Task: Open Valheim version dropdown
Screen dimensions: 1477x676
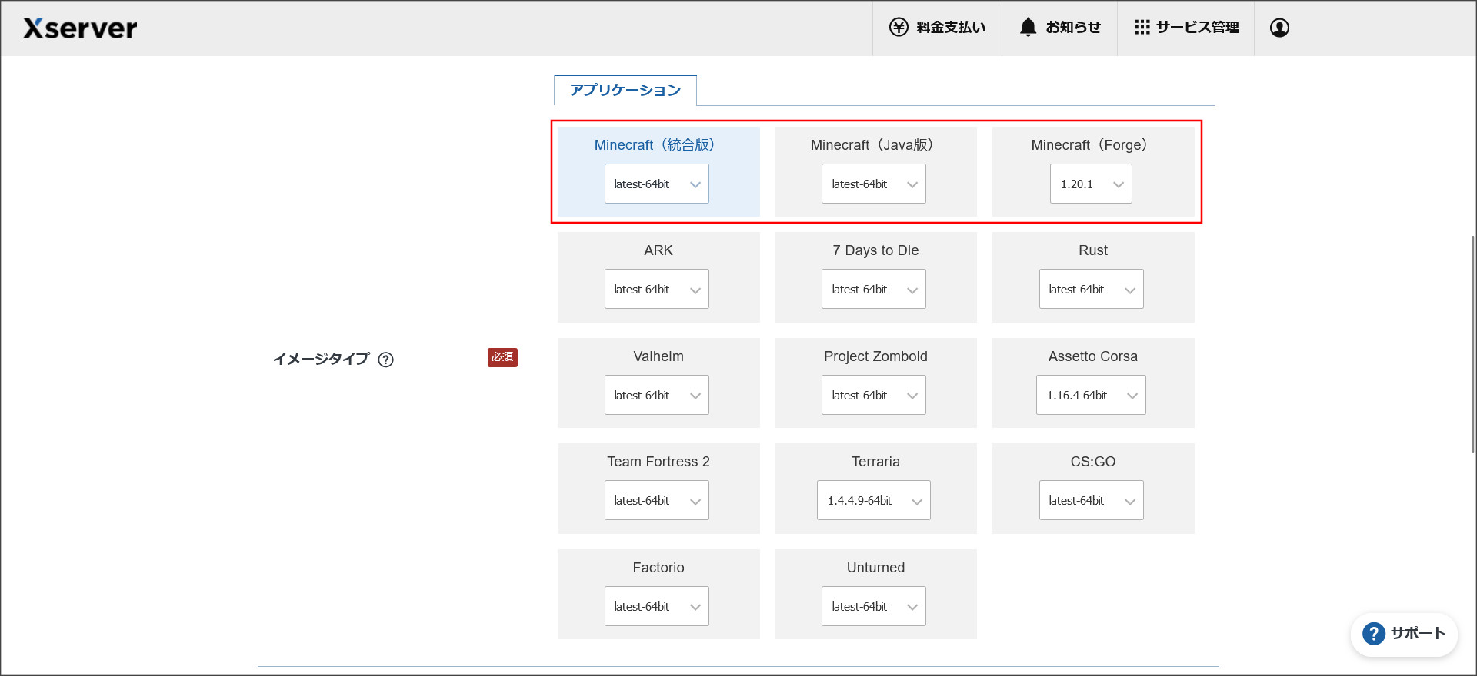Action: pyautogui.click(x=657, y=395)
